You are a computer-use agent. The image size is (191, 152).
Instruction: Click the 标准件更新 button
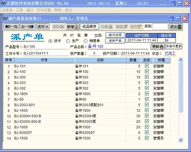click(174, 46)
